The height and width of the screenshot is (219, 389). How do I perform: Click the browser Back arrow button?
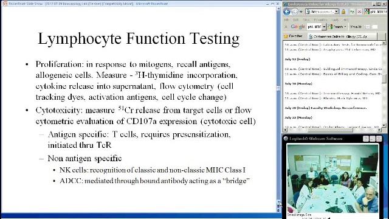coord(287,12)
